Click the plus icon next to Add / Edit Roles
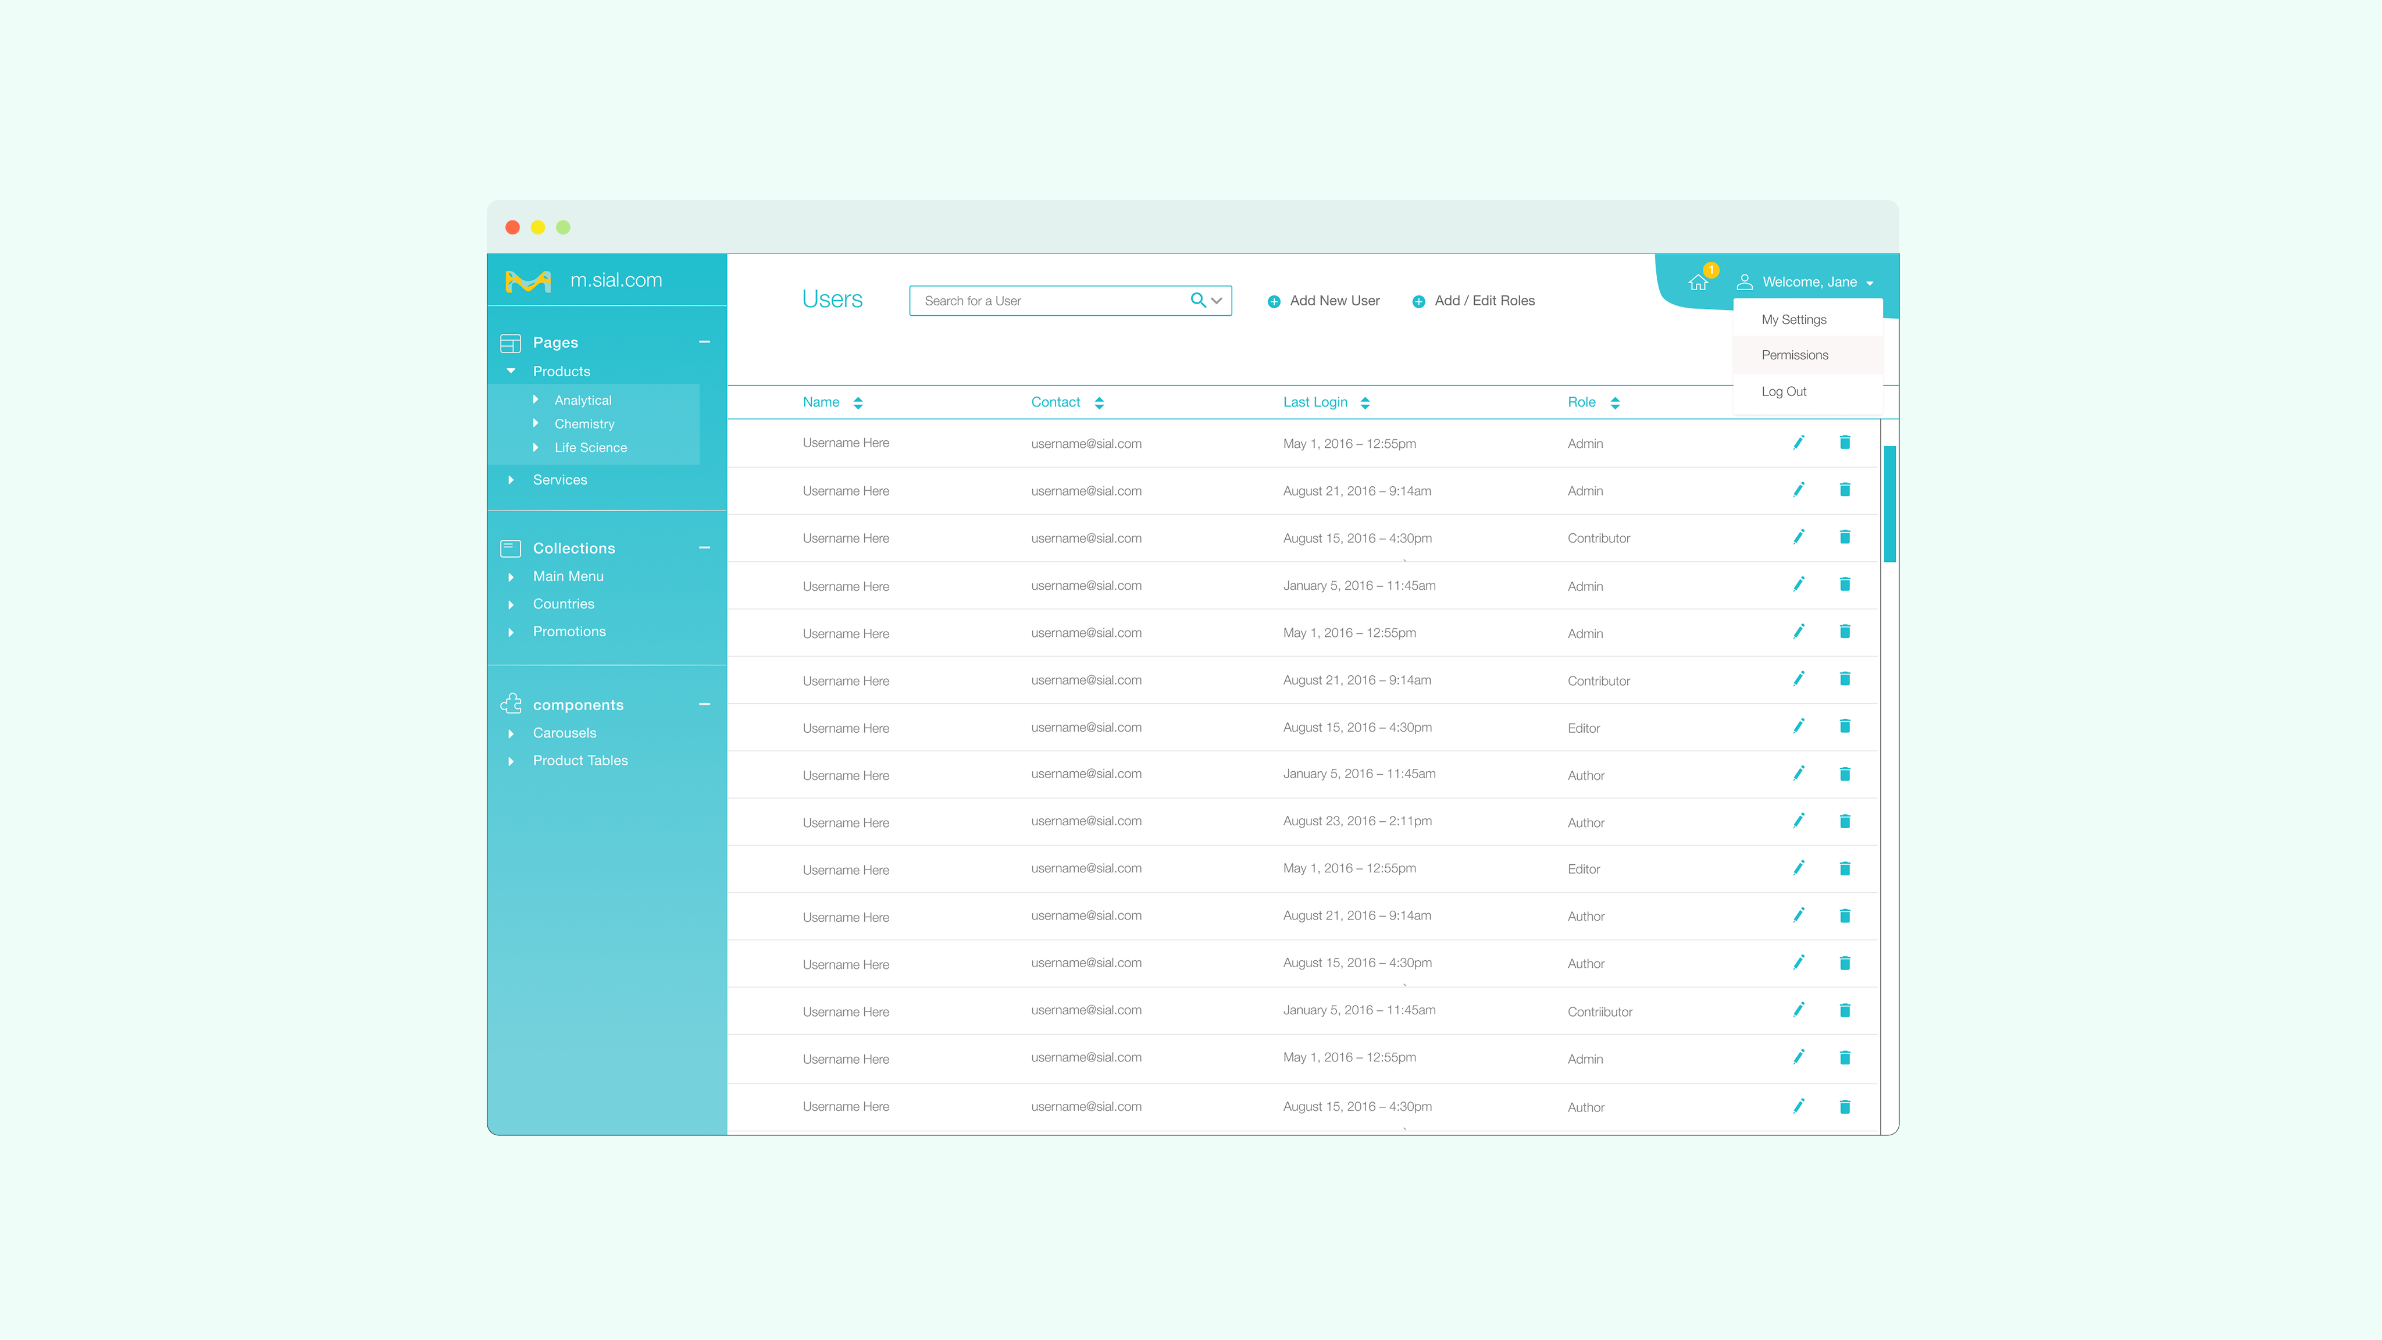2382x1340 pixels. tap(1418, 301)
